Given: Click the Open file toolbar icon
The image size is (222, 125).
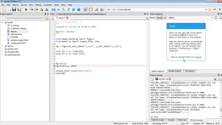Looking at the screenshot, I should [x=9, y=9].
